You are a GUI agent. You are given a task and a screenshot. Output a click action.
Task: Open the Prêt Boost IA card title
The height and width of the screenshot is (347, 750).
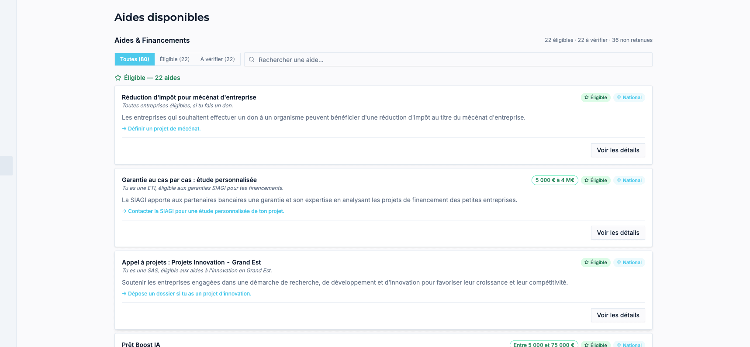pos(141,344)
